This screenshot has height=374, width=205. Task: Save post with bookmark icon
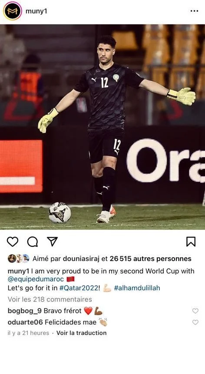coord(191,242)
